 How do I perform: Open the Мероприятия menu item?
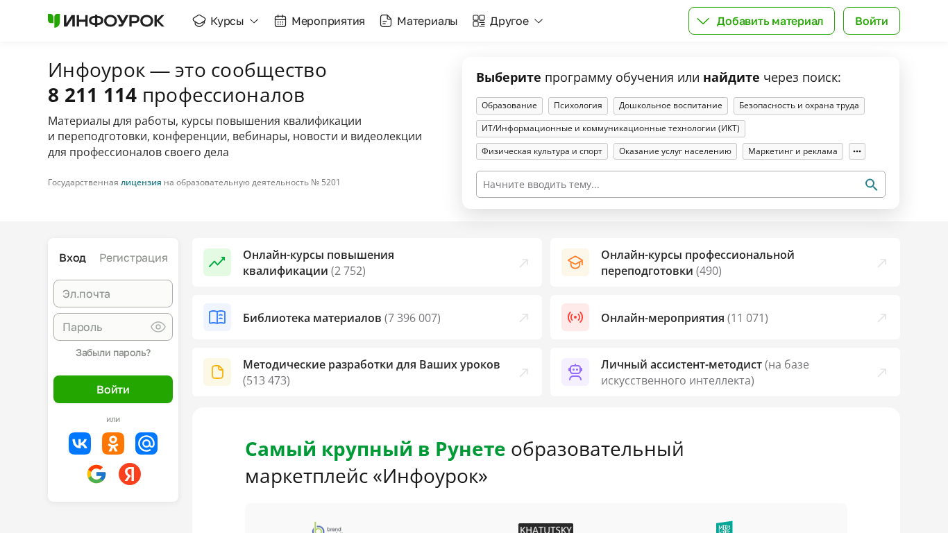(x=319, y=21)
